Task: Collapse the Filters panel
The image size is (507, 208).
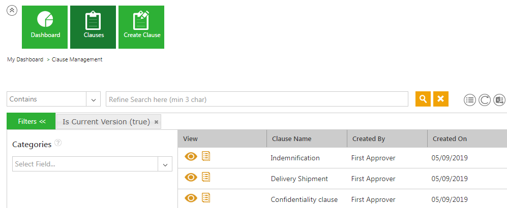Action: (x=32, y=122)
